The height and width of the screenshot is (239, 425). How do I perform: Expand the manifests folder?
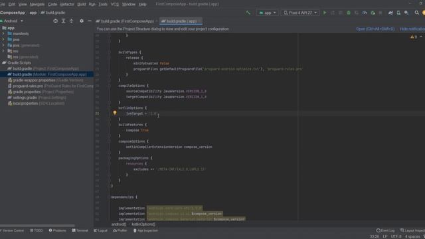[3, 34]
